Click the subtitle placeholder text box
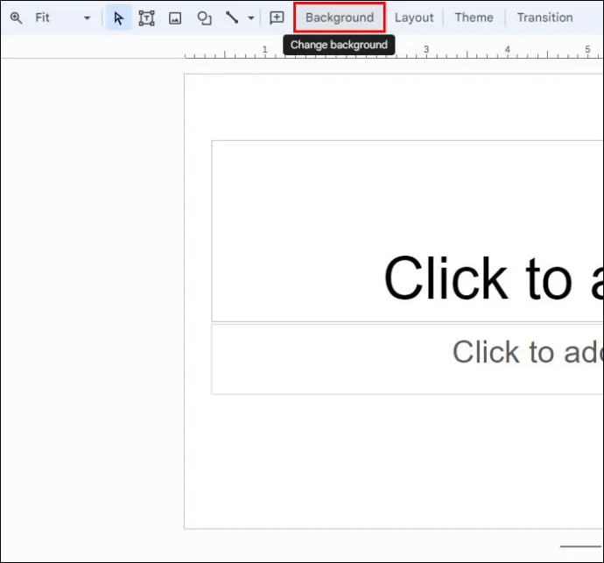Viewport: 604px width, 563px height. (408, 359)
